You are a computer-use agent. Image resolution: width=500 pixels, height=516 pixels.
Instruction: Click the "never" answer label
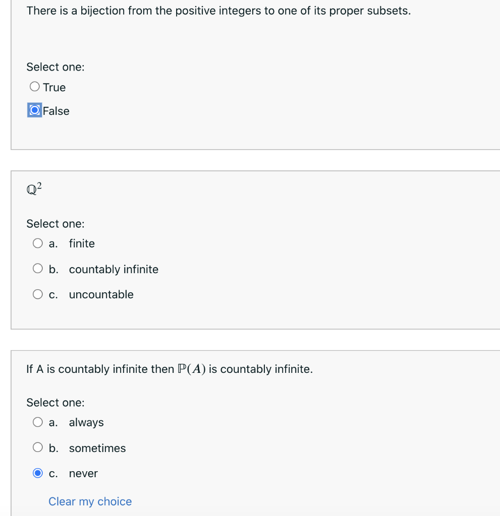[x=83, y=473]
